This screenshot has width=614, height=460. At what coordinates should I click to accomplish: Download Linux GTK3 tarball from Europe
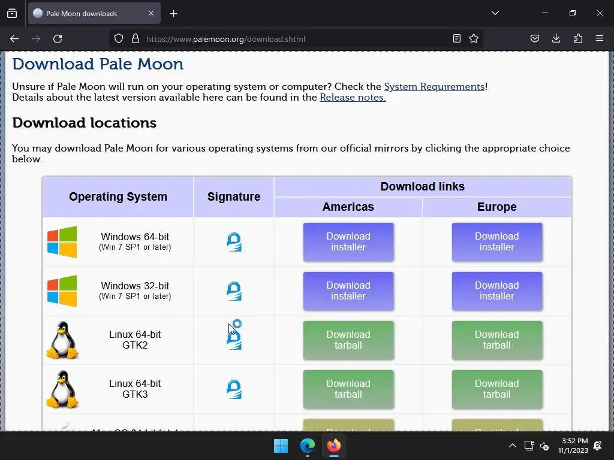point(497,389)
